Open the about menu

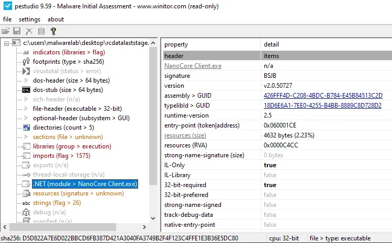pos(55,19)
